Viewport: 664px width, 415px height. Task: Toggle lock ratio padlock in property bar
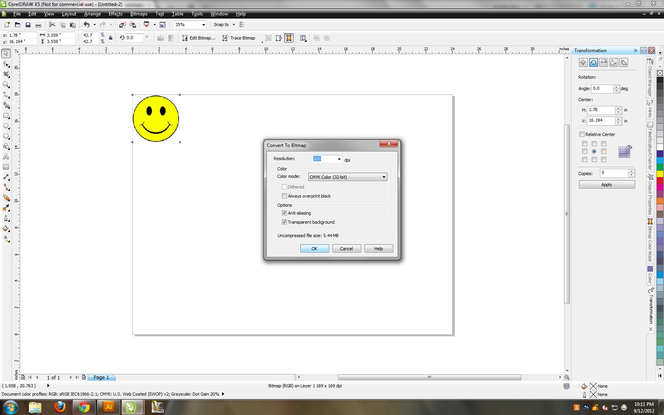click(111, 38)
